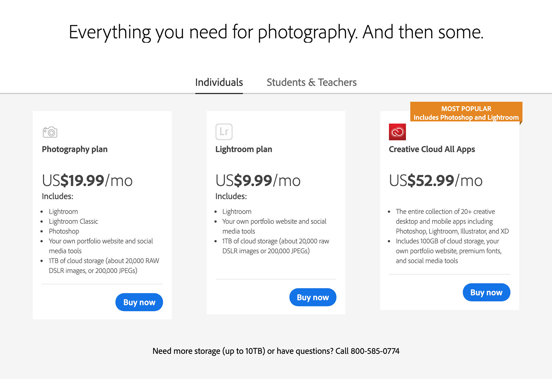
Task: Click the Lightroom Classic list item
Action: (x=73, y=221)
